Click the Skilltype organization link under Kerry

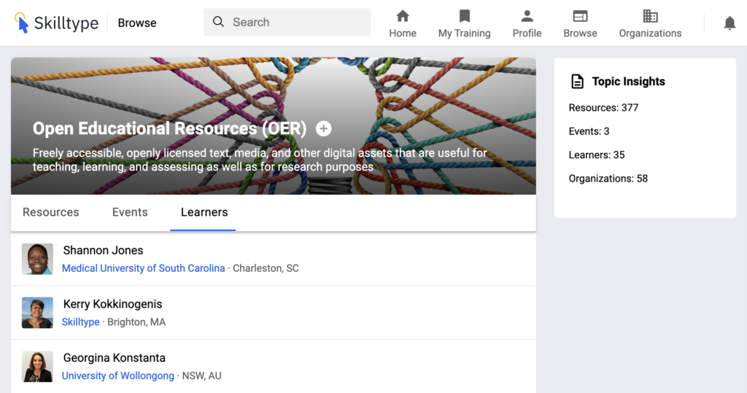(x=80, y=322)
